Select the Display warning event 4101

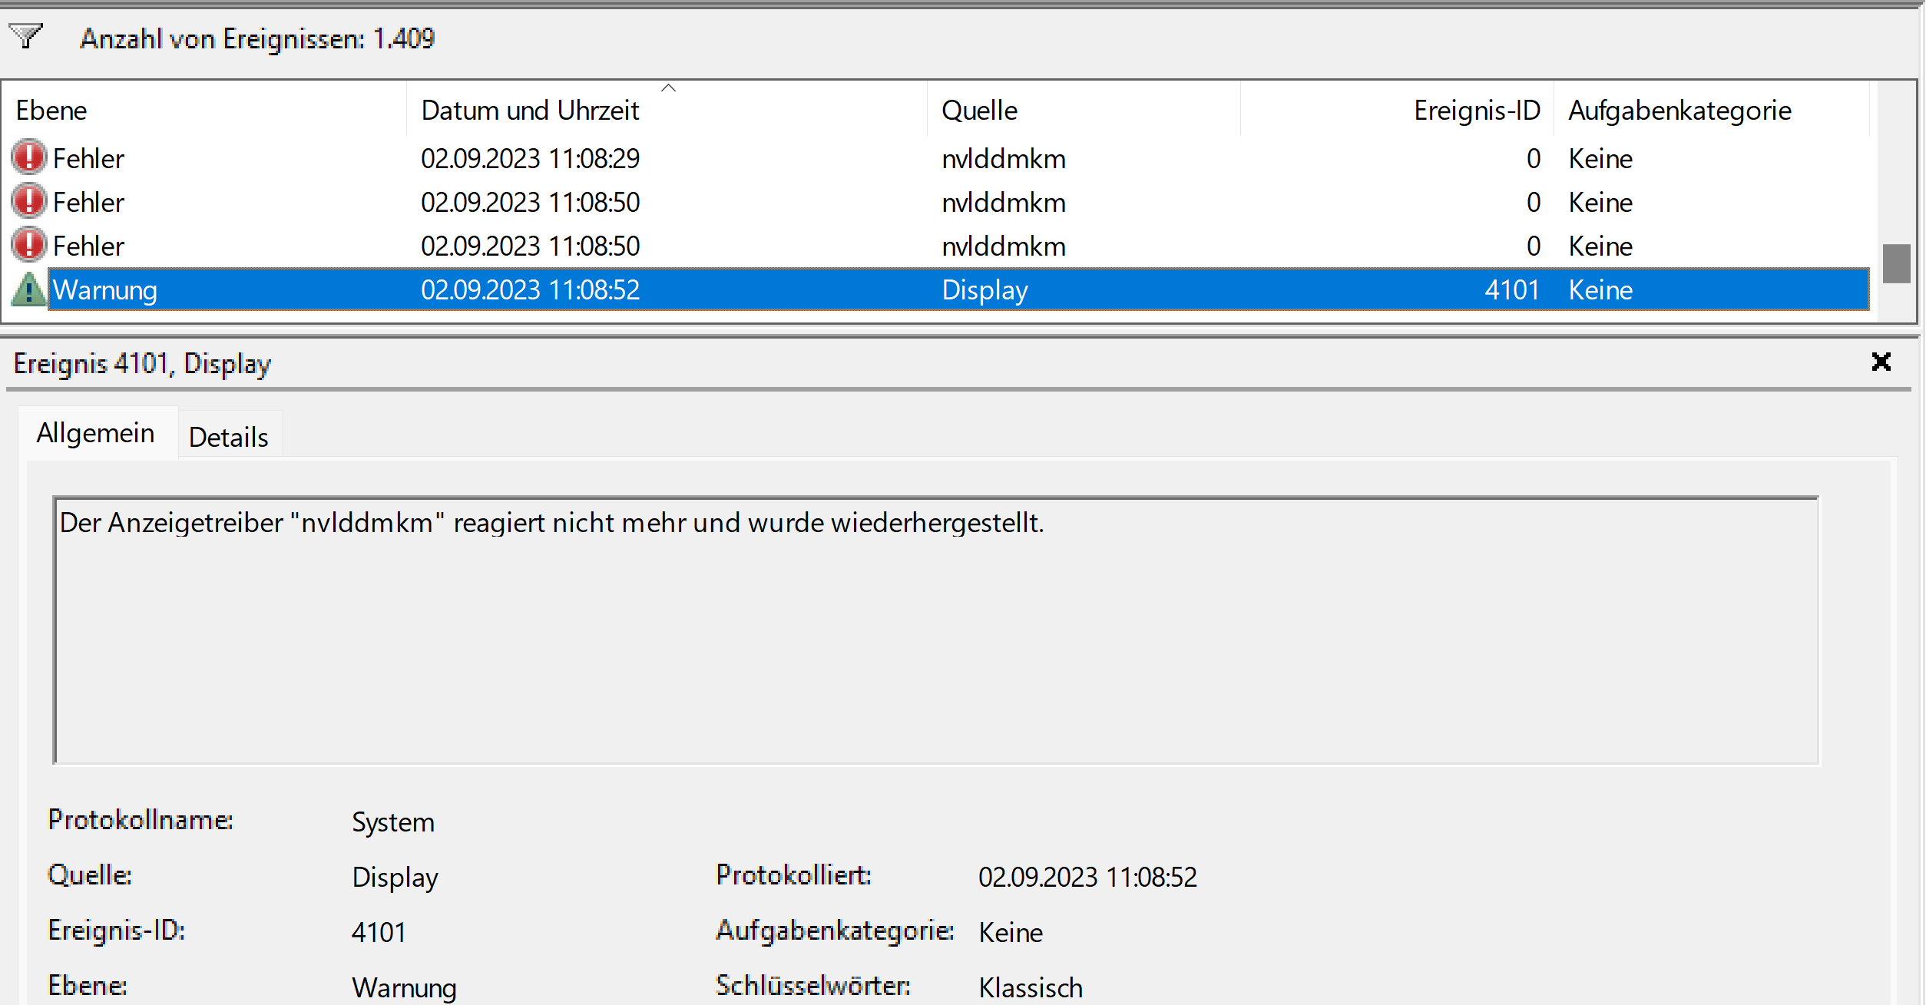(985, 290)
